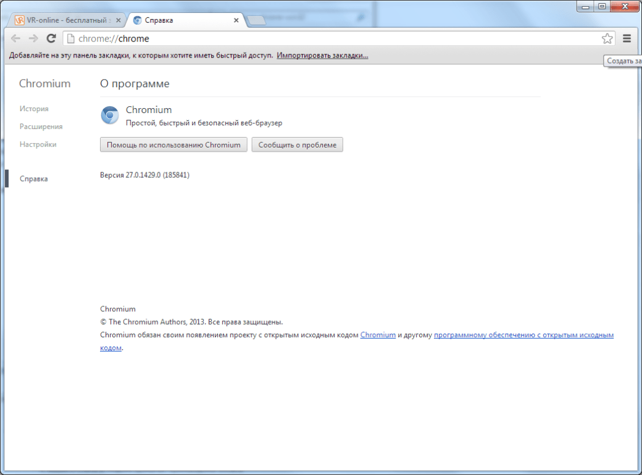Click Помощь по использованию Chromium button

173,145
